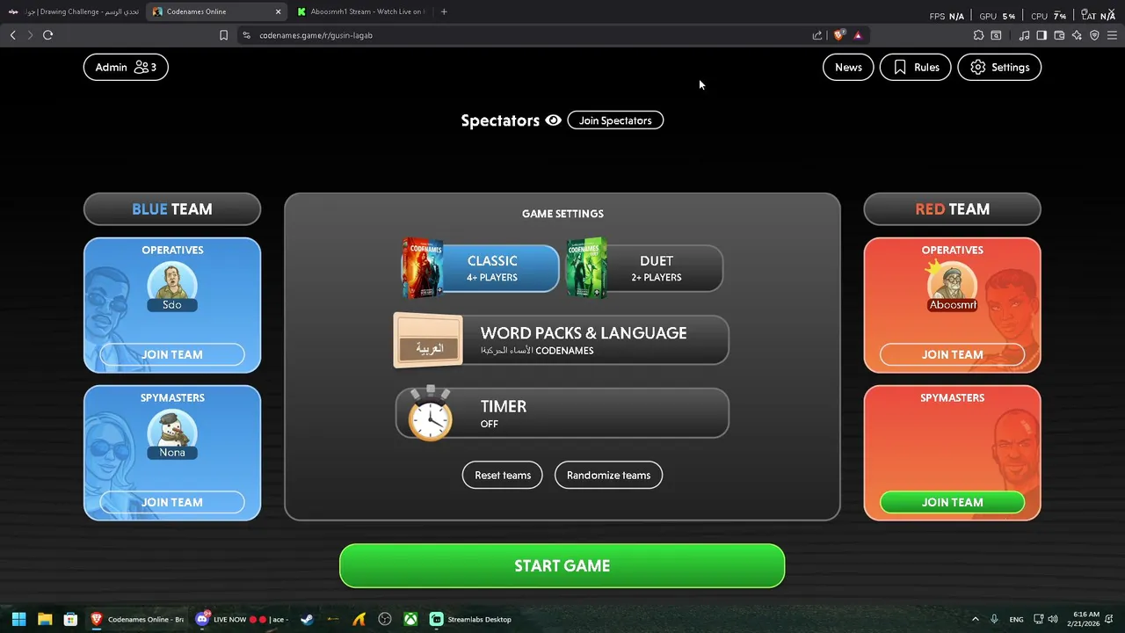Bookmark this page

pyautogui.click(x=223, y=35)
